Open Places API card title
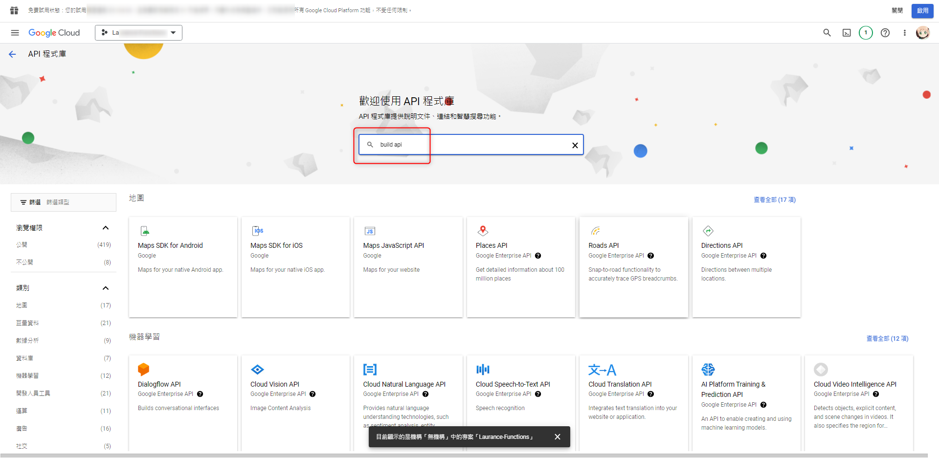Viewport: 939px width, 458px height. click(492, 245)
